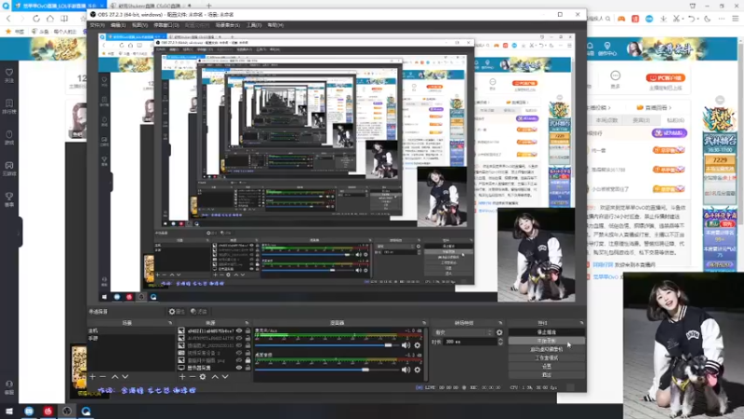The height and width of the screenshot is (419, 744).
Task: Open browser screenshot scissors tool
Action: (x=677, y=19)
